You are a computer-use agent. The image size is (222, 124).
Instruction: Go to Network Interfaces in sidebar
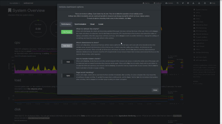(x=201, y=34)
